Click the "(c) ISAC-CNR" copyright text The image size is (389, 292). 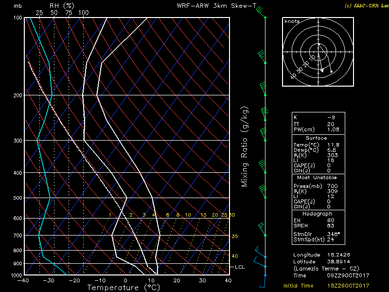[361, 6]
